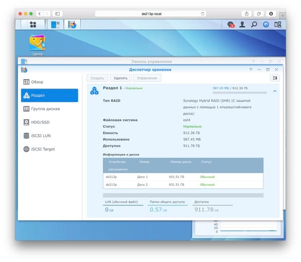301x262 pixels.
Task: Switch to Control Panel taskbar icon
Action: tap(56, 25)
